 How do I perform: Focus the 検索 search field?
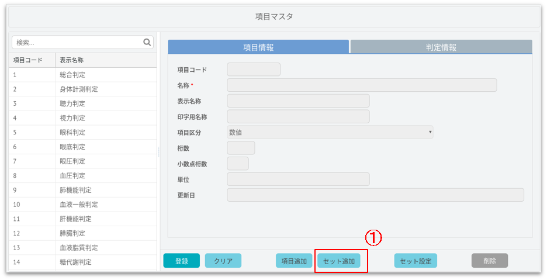pyautogui.click(x=82, y=42)
